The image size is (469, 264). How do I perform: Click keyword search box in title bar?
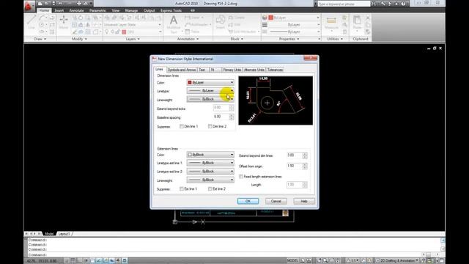pyautogui.click(x=344, y=4)
